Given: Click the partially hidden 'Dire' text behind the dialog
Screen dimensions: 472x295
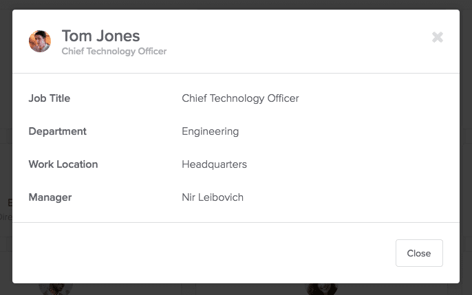Looking at the screenshot, I should (x=6, y=217).
